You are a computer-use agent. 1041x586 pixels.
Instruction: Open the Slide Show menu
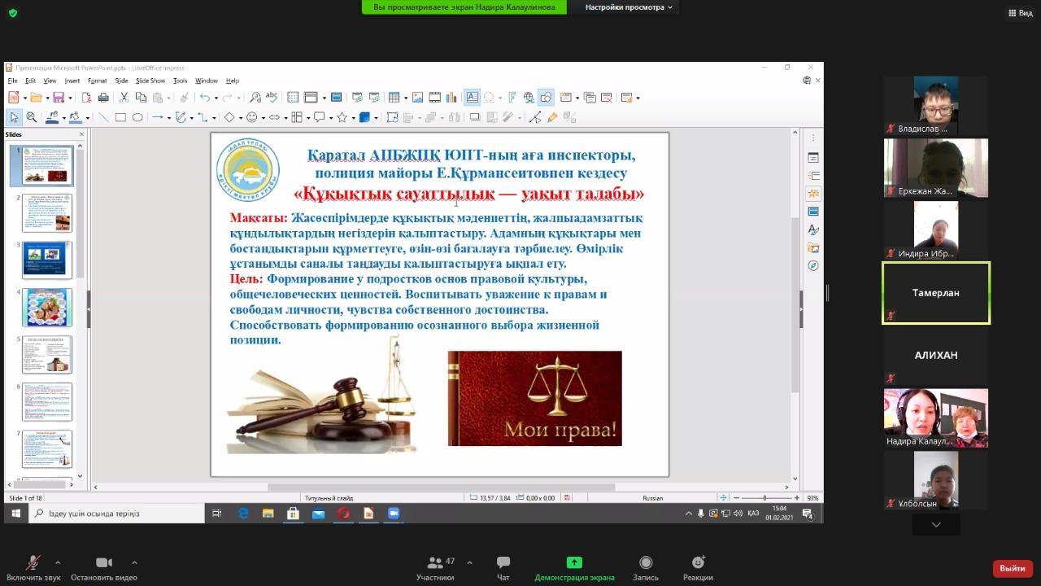(150, 81)
